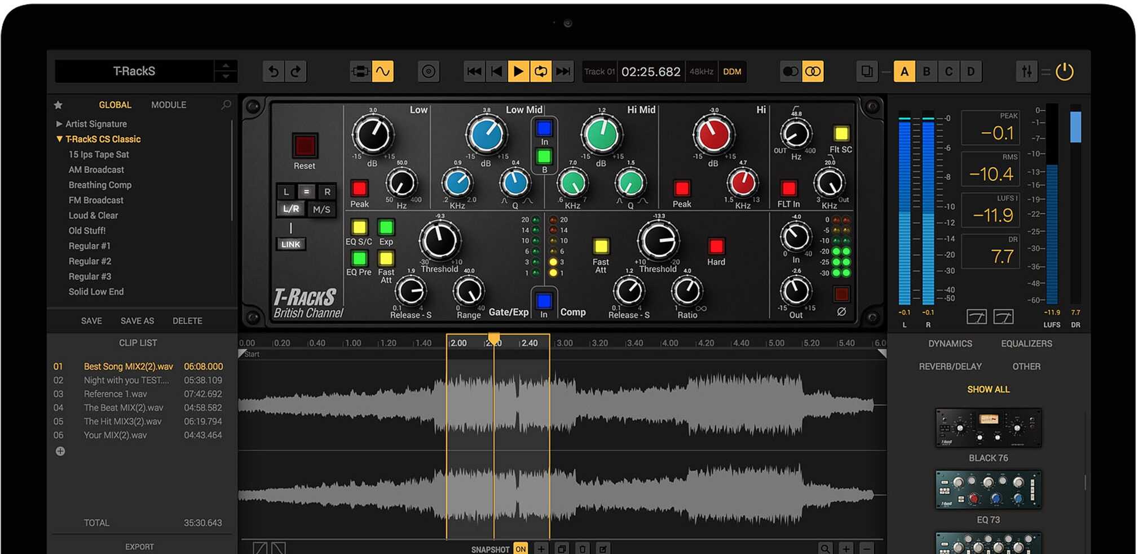Click the favorites star icon
The width and height of the screenshot is (1138, 554).
[58, 105]
